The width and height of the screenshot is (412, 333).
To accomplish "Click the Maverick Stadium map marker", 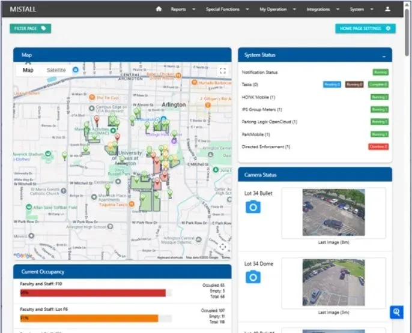I will (x=48, y=154).
